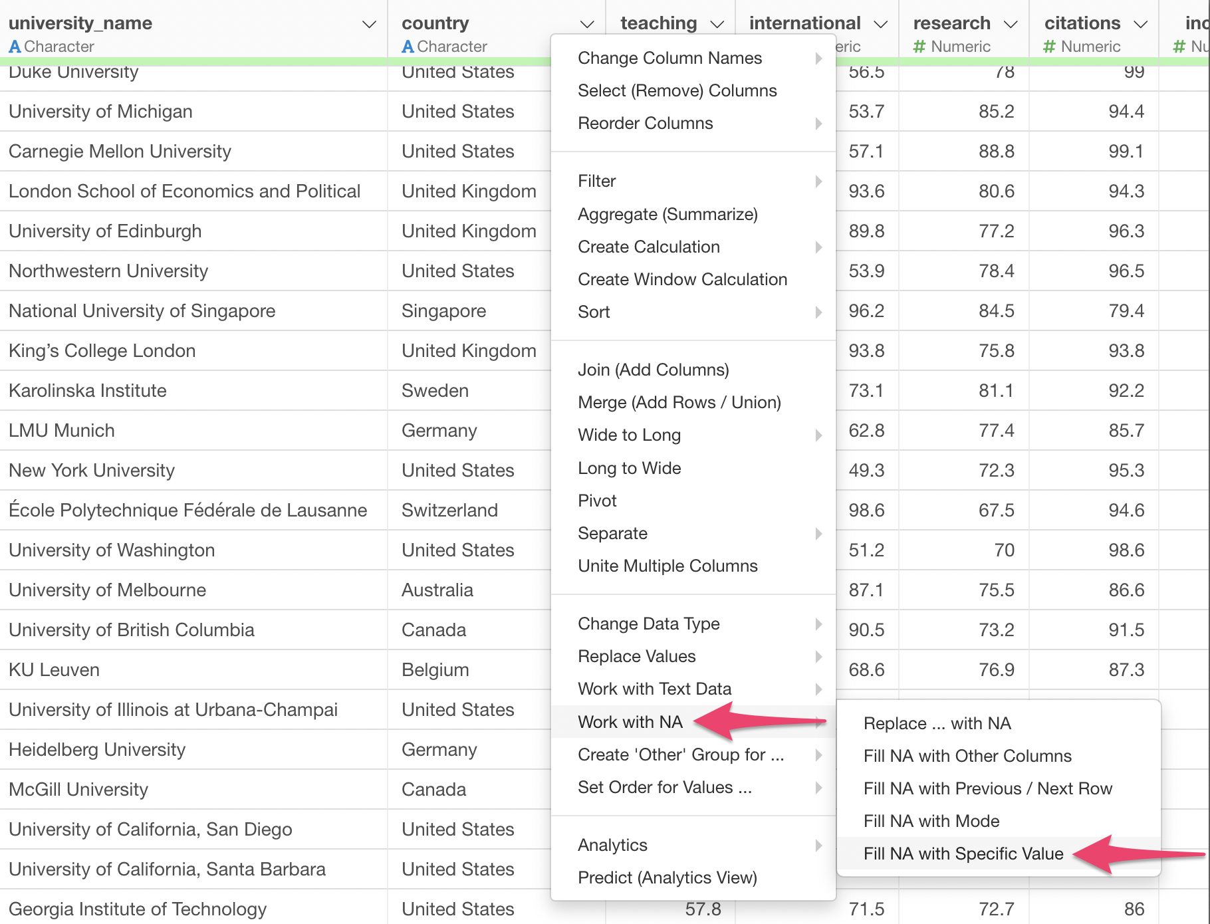1210x924 pixels.
Task: Select Create Window Calculation
Action: (x=693, y=279)
